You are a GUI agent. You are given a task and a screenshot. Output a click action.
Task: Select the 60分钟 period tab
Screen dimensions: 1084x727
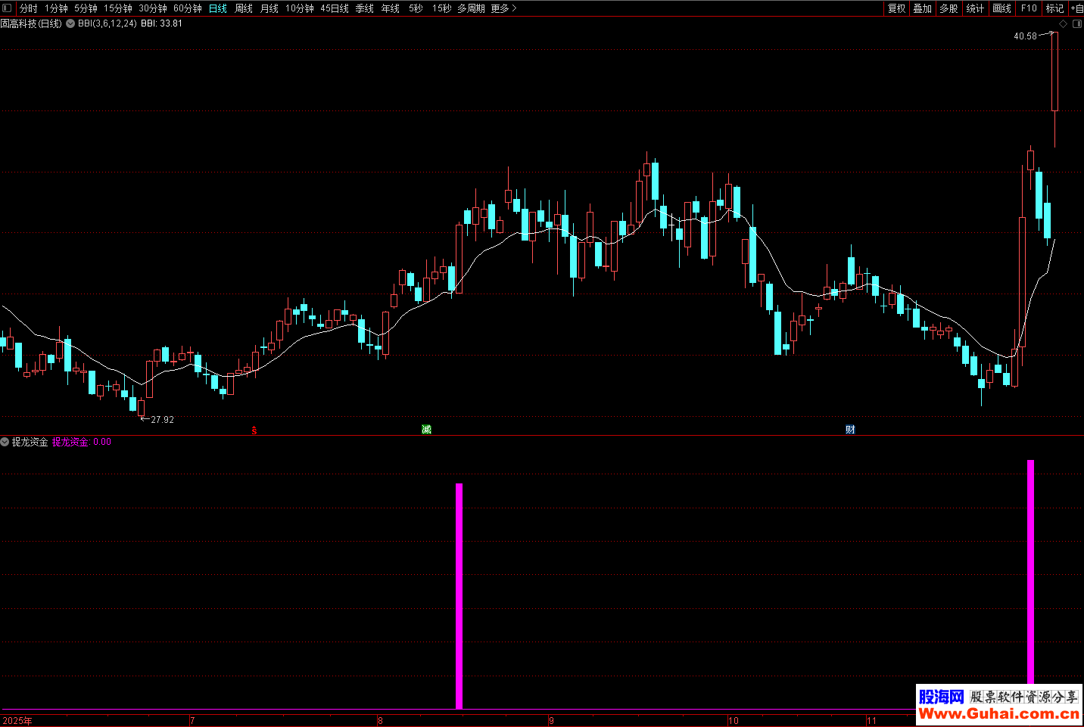[187, 8]
